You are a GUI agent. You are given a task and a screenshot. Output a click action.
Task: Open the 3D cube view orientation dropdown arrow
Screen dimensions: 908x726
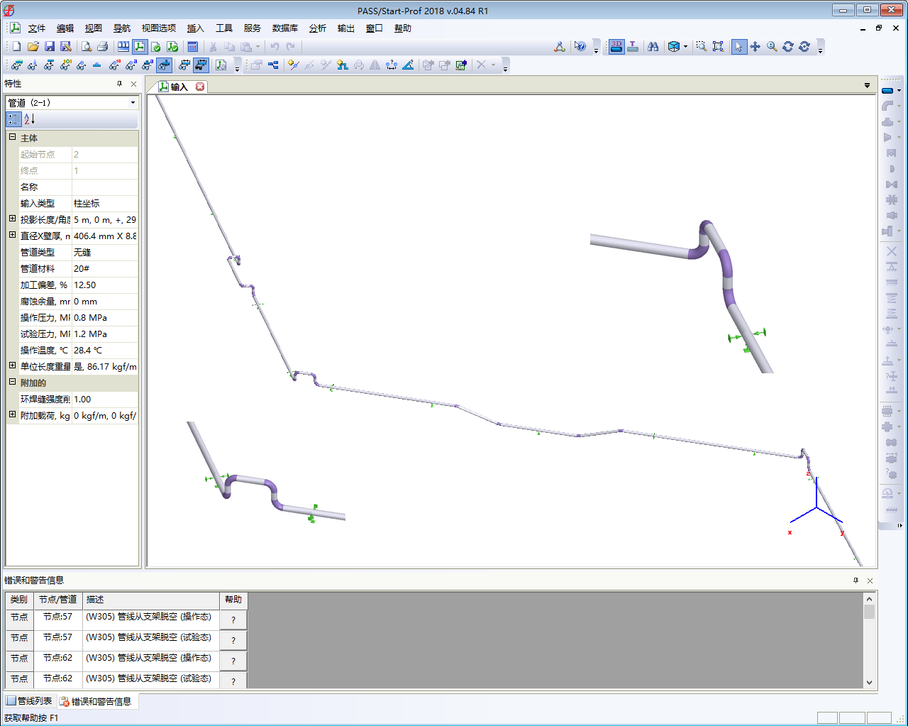tap(685, 47)
